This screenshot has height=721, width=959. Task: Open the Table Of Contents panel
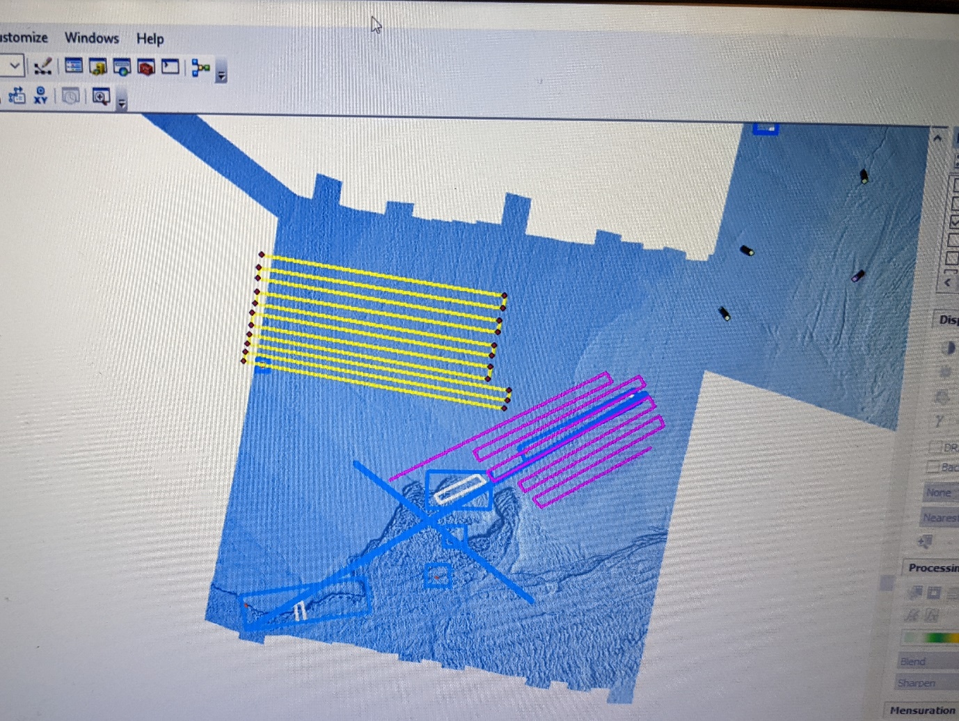coord(73,65)
